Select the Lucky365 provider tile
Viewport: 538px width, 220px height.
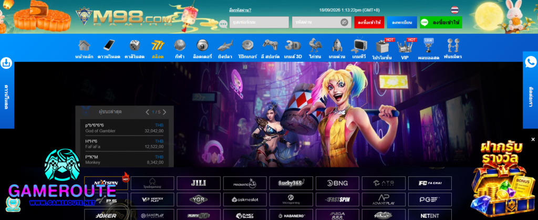click(x=291, y=183)
